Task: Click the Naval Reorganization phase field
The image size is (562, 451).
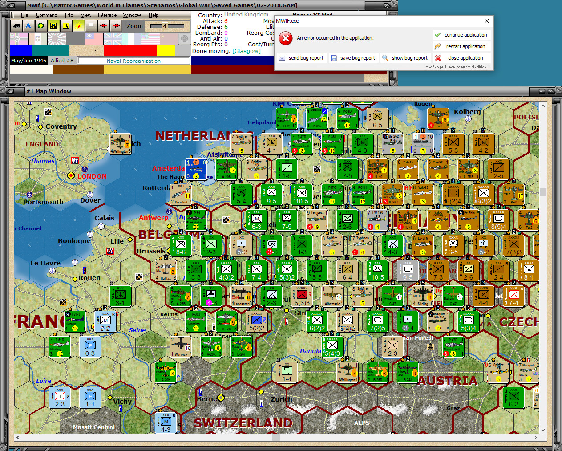Action: 133,61
